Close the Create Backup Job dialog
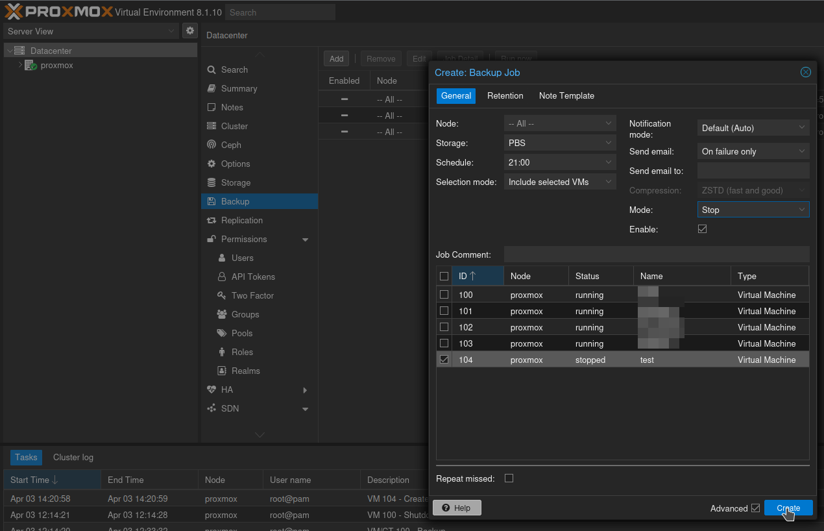Image resolution: width=824 pixels, height=531 pixels. coord(806,72)
